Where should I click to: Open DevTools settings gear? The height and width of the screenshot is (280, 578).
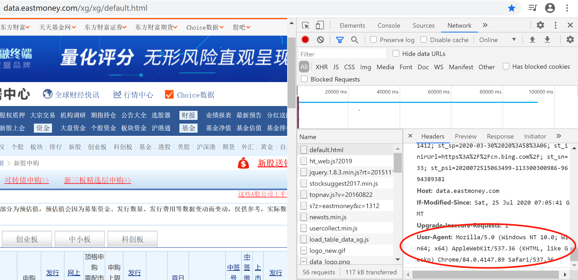pyautogui.click(x=540, y=25)
